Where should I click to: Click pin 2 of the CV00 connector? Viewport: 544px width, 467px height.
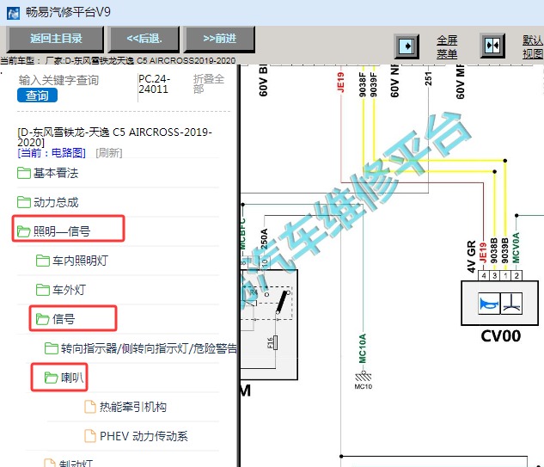point(516,276)
